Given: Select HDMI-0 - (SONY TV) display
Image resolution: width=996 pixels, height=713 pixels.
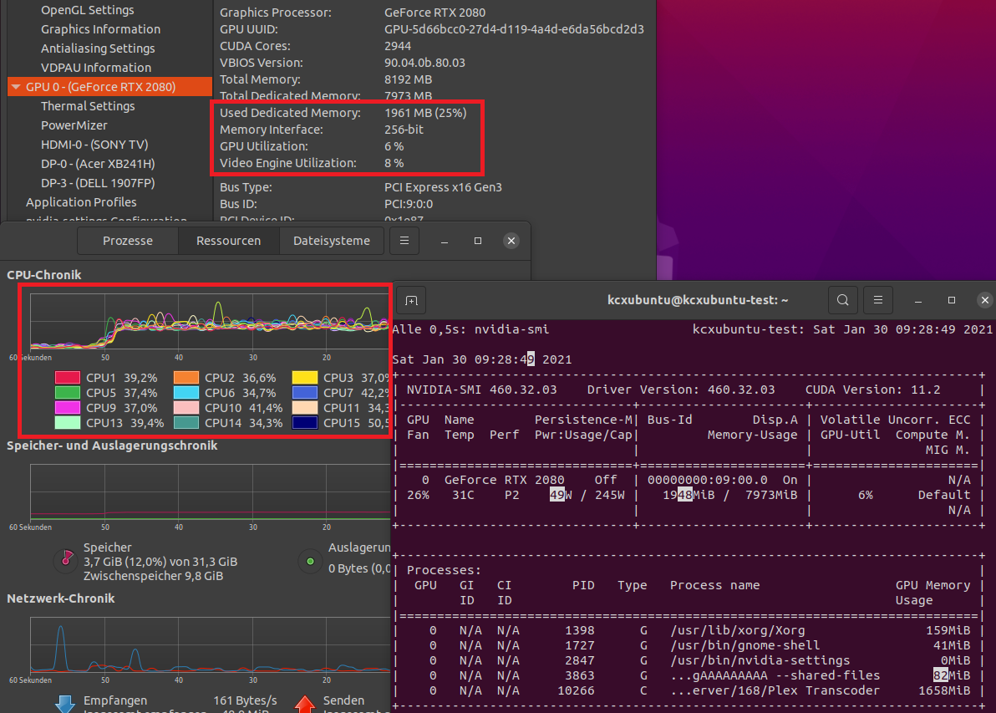Looking at the screenshot, I should tap(94, 145).
